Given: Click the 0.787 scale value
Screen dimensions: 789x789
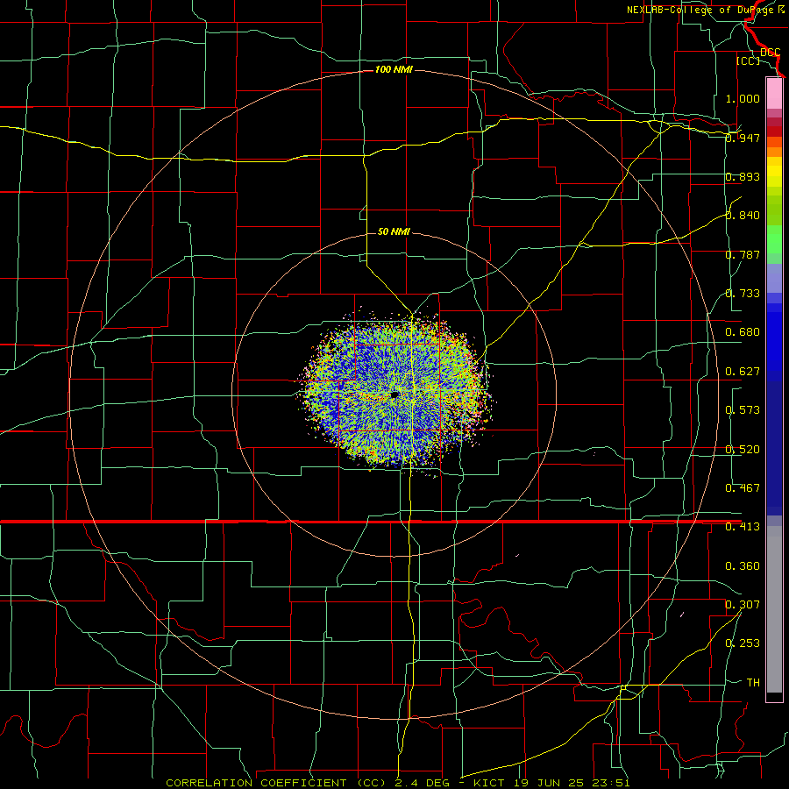Looking at the screenshot, I should [x=743, y=254].
